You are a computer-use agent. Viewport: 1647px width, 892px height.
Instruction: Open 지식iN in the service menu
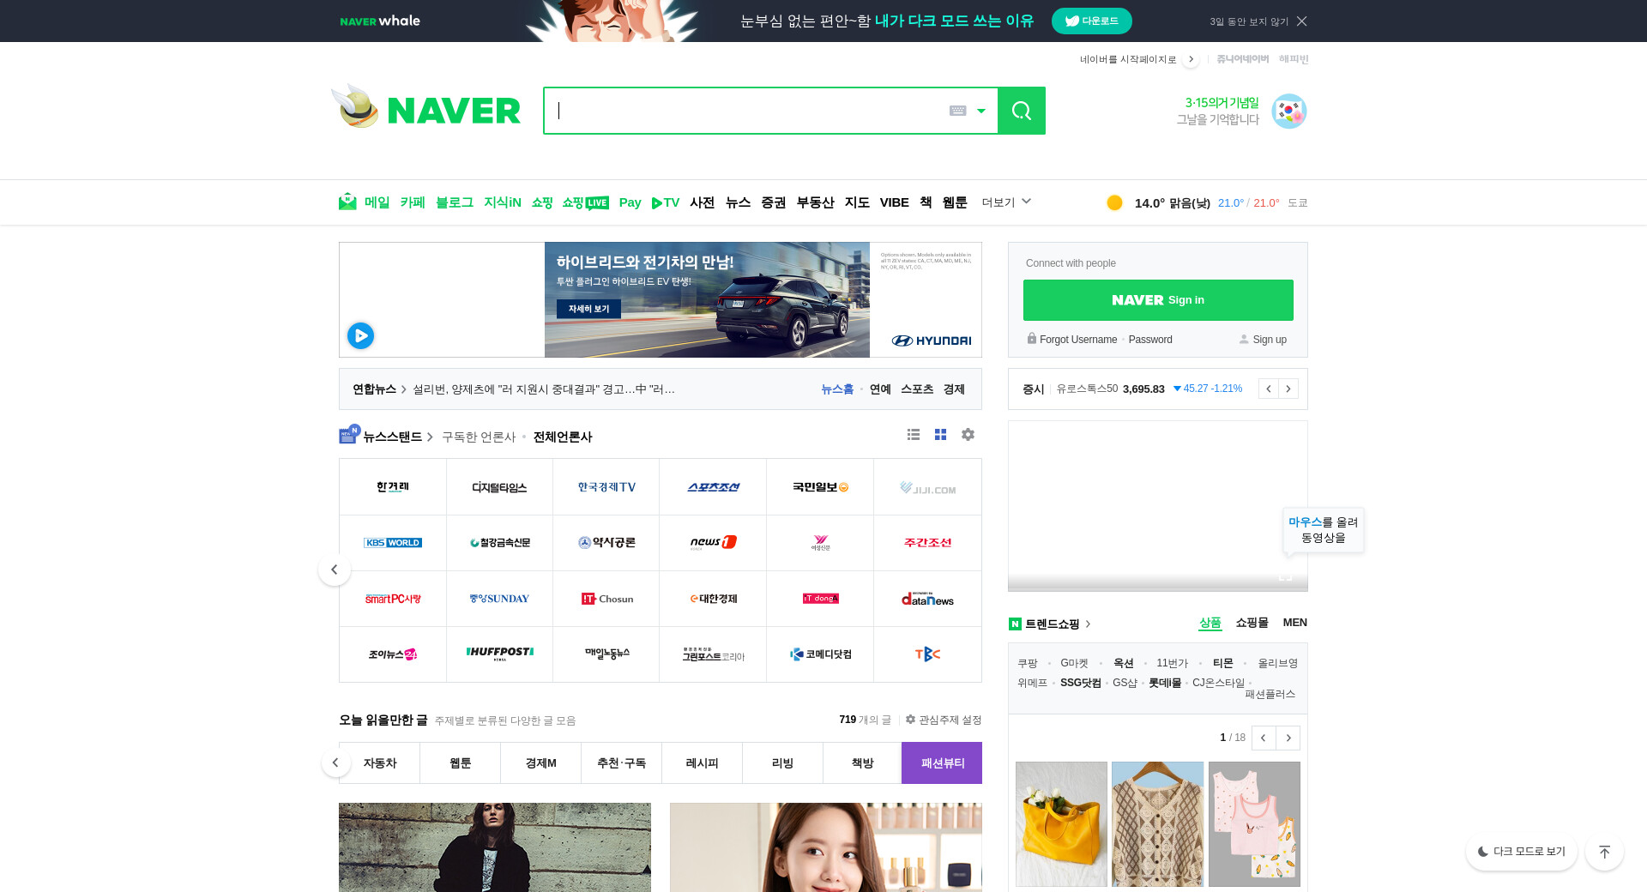(x=503, y=202)
